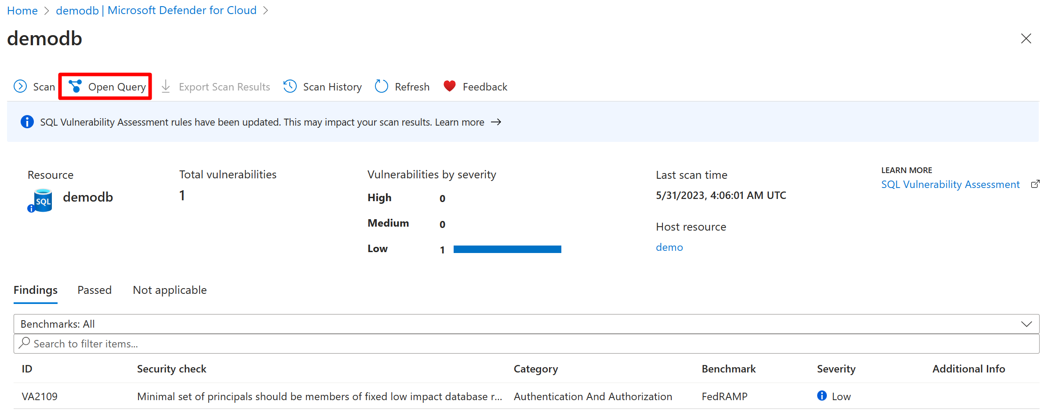Open the Benchmarks: All filter

point(527,324)
